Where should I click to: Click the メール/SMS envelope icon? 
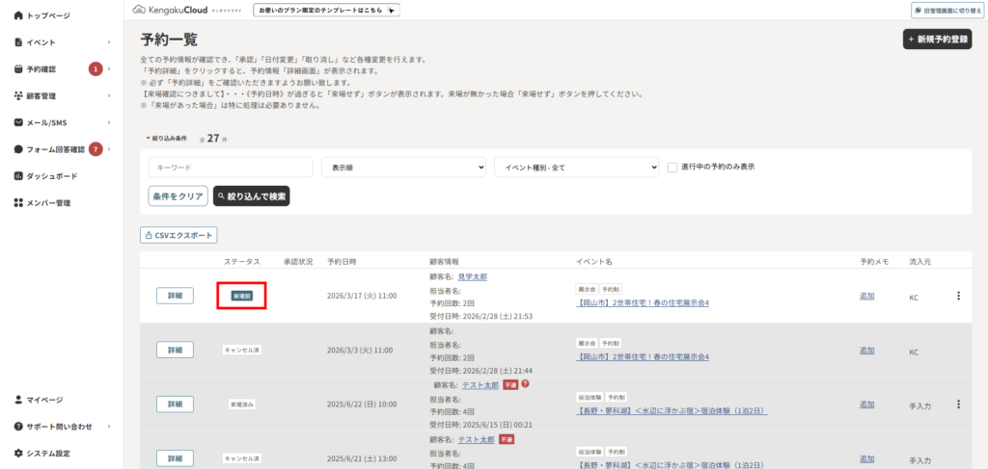point(18,123)
